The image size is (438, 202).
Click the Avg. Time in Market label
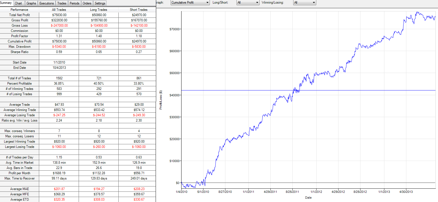19,163
